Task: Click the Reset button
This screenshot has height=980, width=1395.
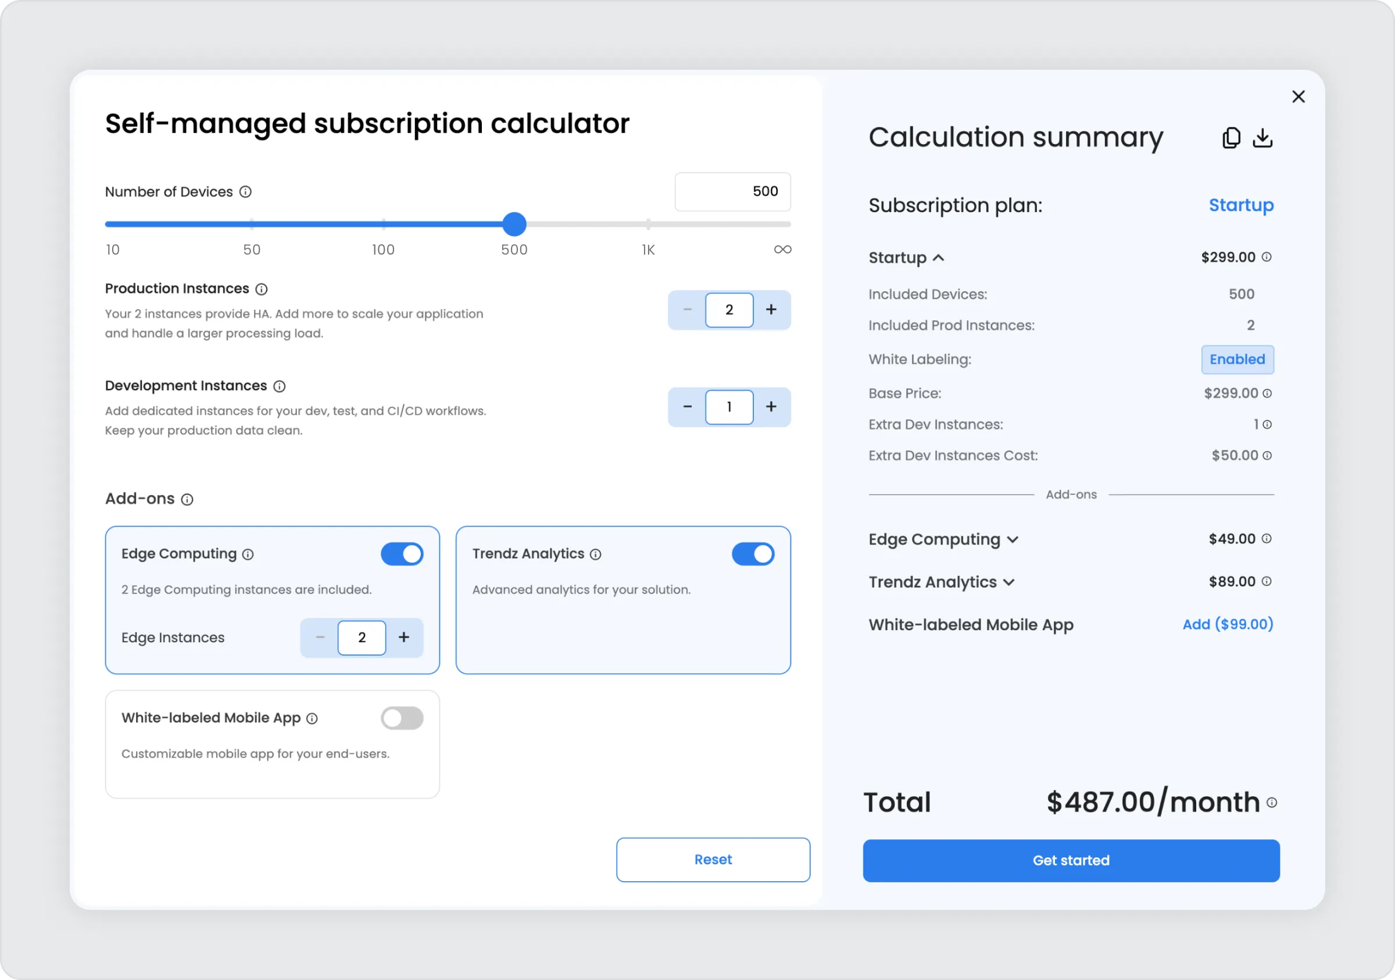Action: click(x=713, y=860)
